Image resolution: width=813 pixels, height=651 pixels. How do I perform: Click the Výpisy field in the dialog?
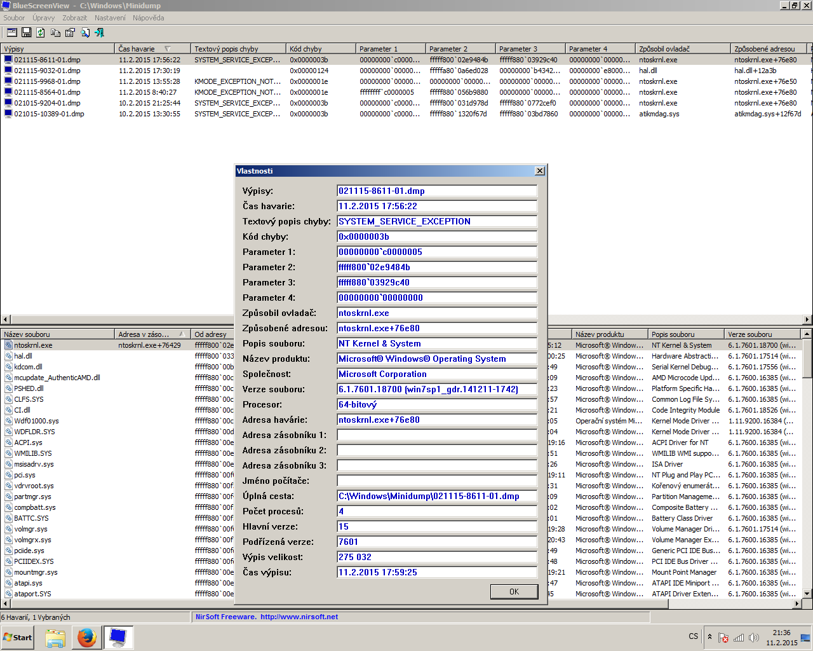point(437,191)
